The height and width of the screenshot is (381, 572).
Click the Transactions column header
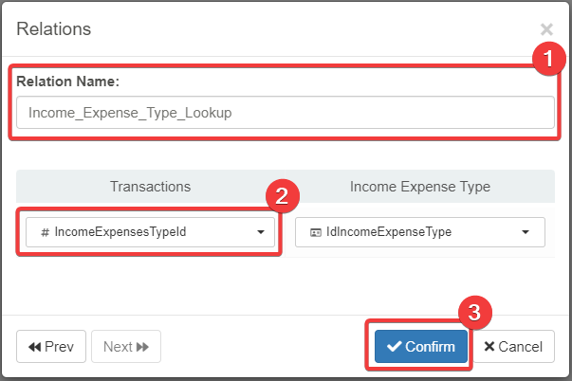(150, 187)
